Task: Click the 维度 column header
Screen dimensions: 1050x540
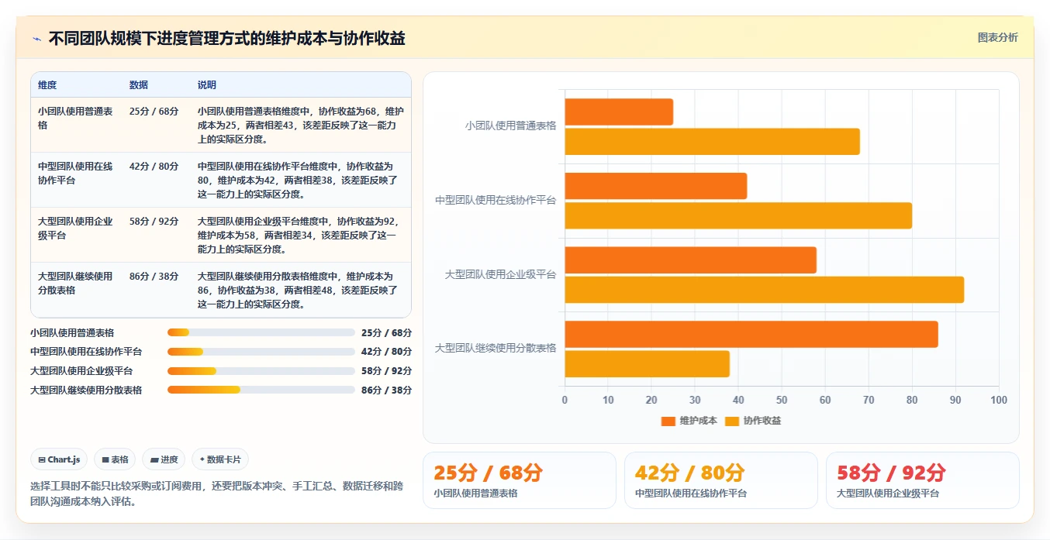Action: [x=47, y=85]
